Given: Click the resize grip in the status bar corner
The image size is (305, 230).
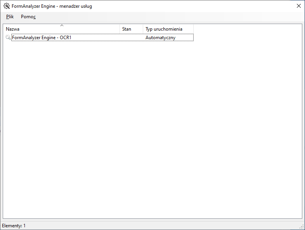Looking at the screenshot, I should (302, 227).
